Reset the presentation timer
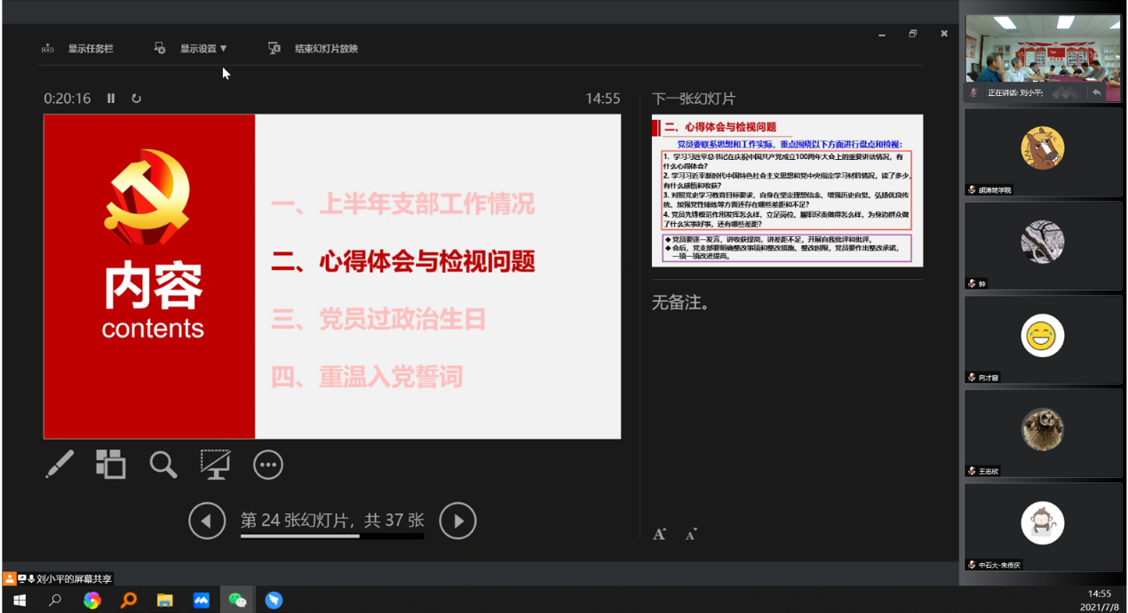1128x613 pixels. tap(136, 99)
